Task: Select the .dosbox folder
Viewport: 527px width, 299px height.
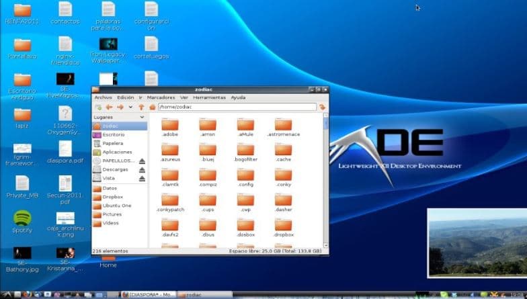Action: tap(246, 228)
